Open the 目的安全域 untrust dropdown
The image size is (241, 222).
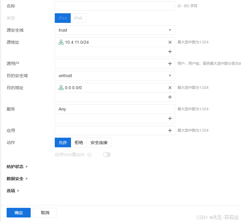tap(115, 76)
